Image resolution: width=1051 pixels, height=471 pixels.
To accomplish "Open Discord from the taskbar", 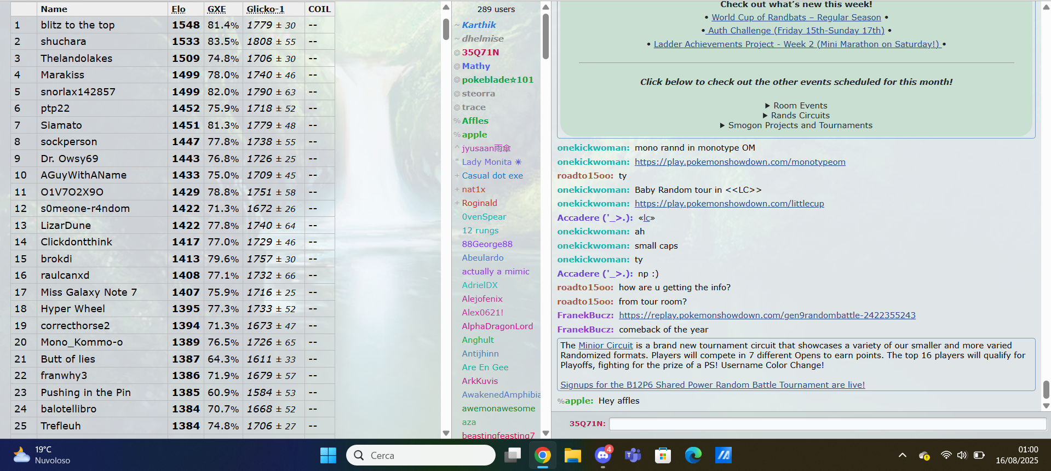I will (602, 455).
